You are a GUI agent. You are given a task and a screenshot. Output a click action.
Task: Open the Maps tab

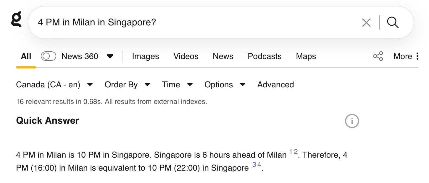coord(306,56)
